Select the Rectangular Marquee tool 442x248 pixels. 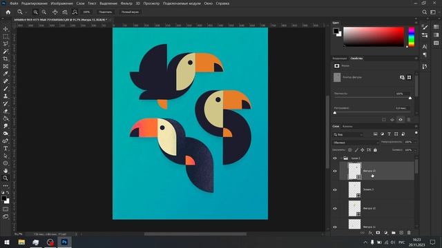tap(6, 37)
